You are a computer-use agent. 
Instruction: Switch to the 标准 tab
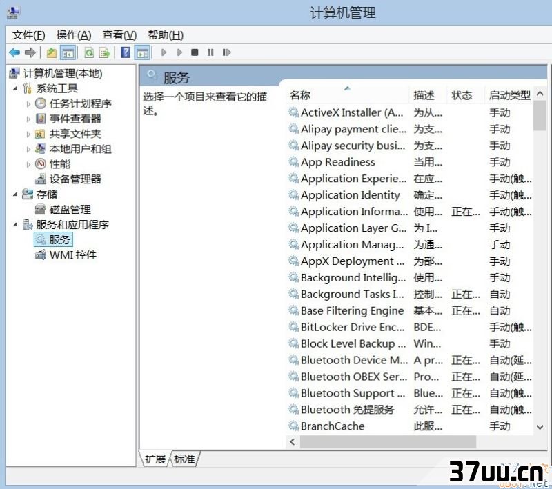pyautogui.click(x=185, y=459)
